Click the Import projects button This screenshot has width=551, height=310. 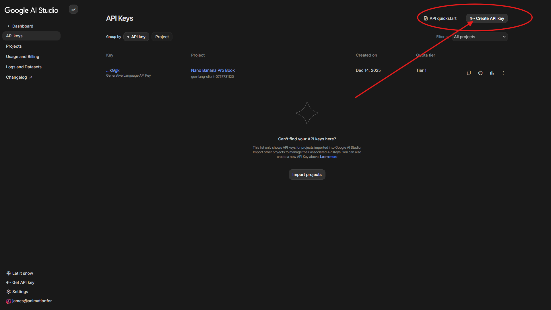click(307, 175)
